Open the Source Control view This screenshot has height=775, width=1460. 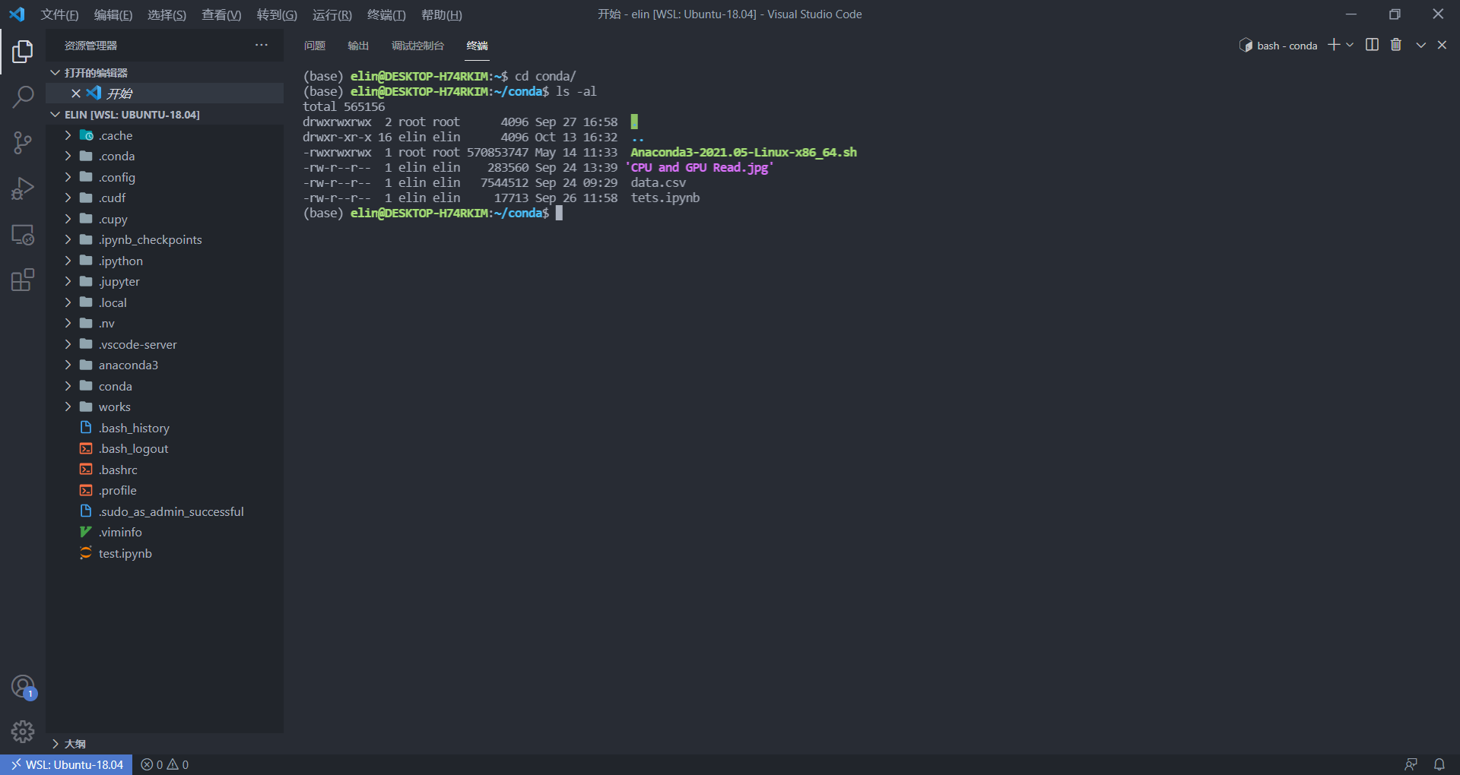(x=23, y=143)
